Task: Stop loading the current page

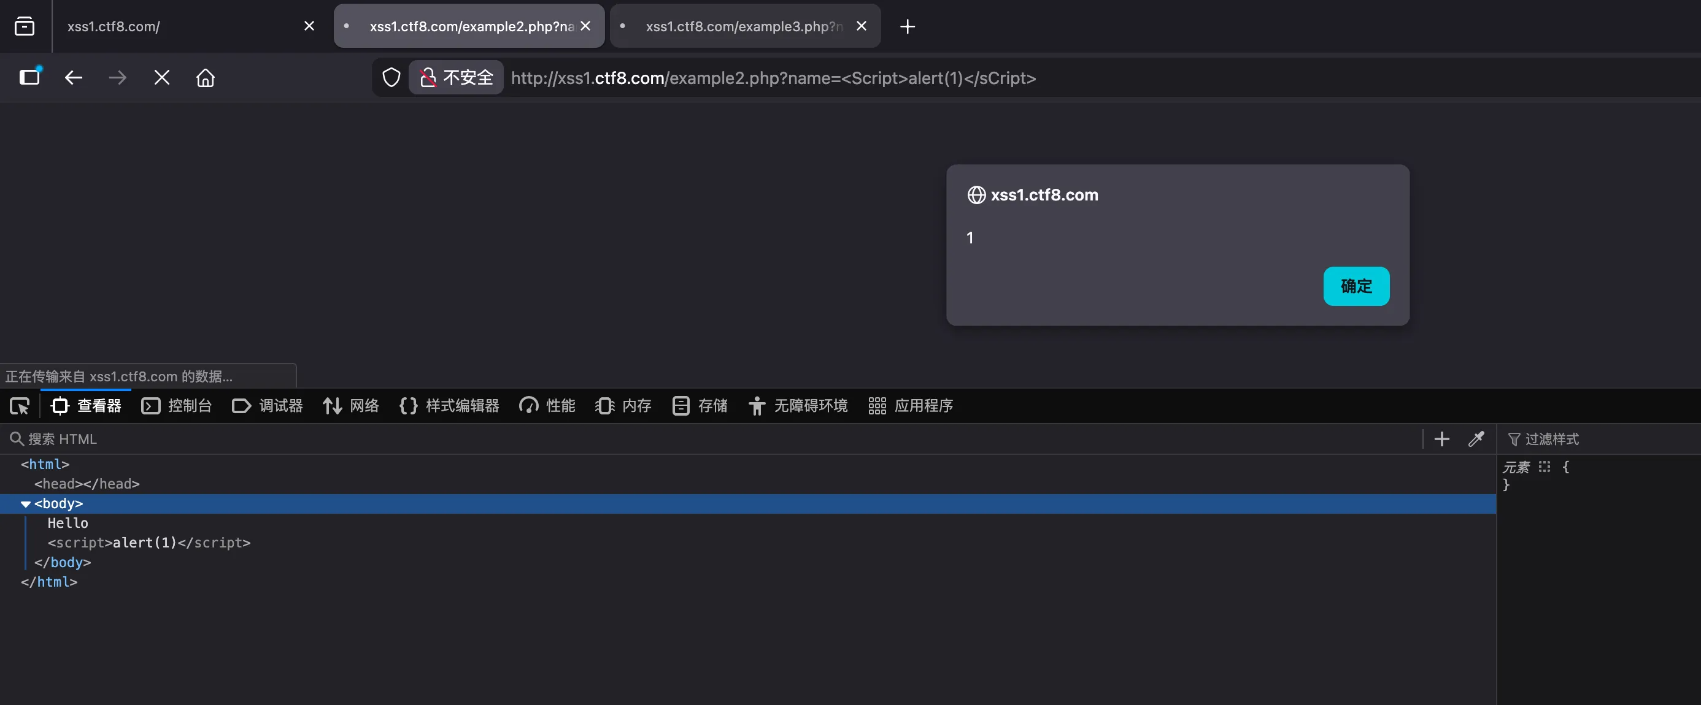Action: (x=162, y=78)
